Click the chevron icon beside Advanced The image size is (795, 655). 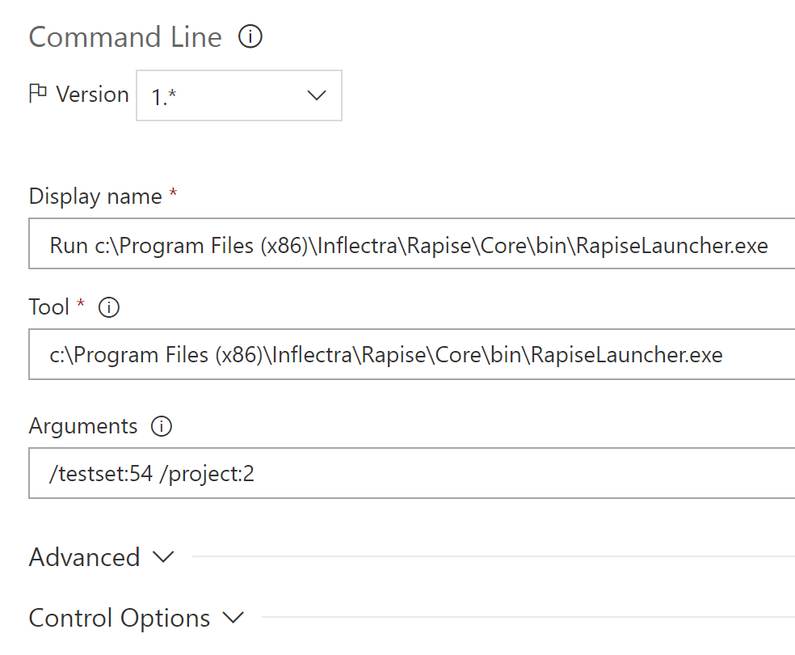click(x=163, y=557)
